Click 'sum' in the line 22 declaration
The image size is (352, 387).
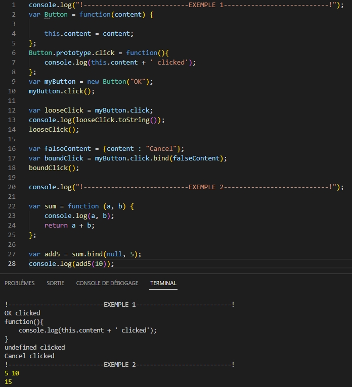pyautogui.click(x=50, y=206)
